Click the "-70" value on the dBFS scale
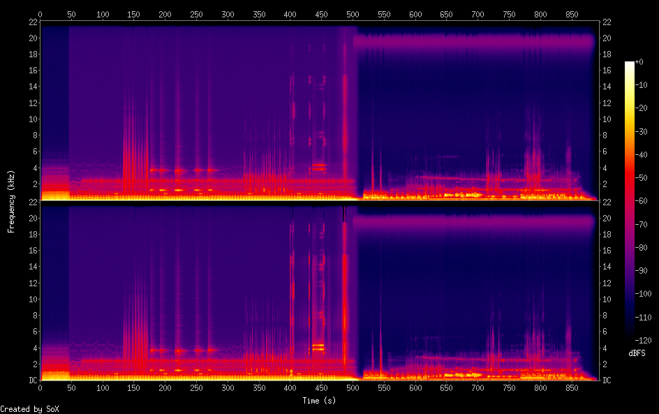 (x=641, y=224)
